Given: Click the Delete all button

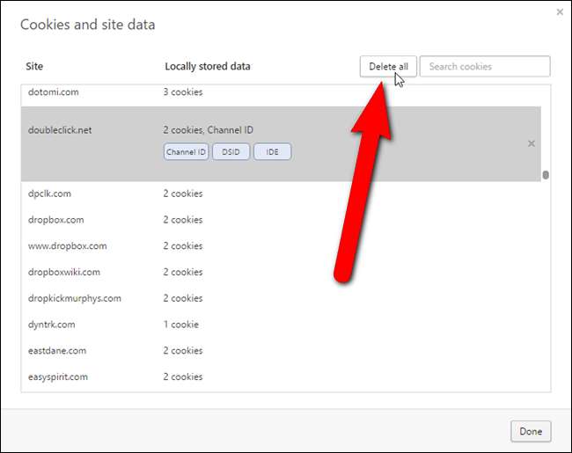Looking at the screenshot, I should click(387, 67).
